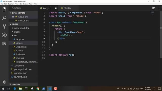
Task: Show hidden system tray icons
Action: [x=122, y=89]
